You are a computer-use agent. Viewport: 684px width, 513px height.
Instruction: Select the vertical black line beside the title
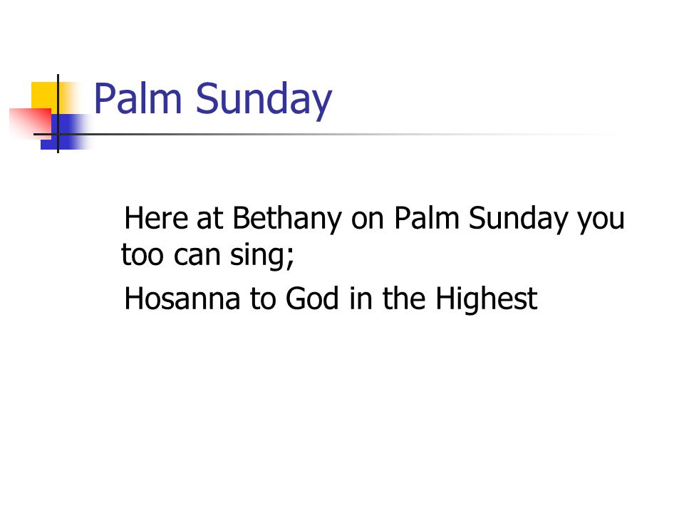(x=58, y=113)
